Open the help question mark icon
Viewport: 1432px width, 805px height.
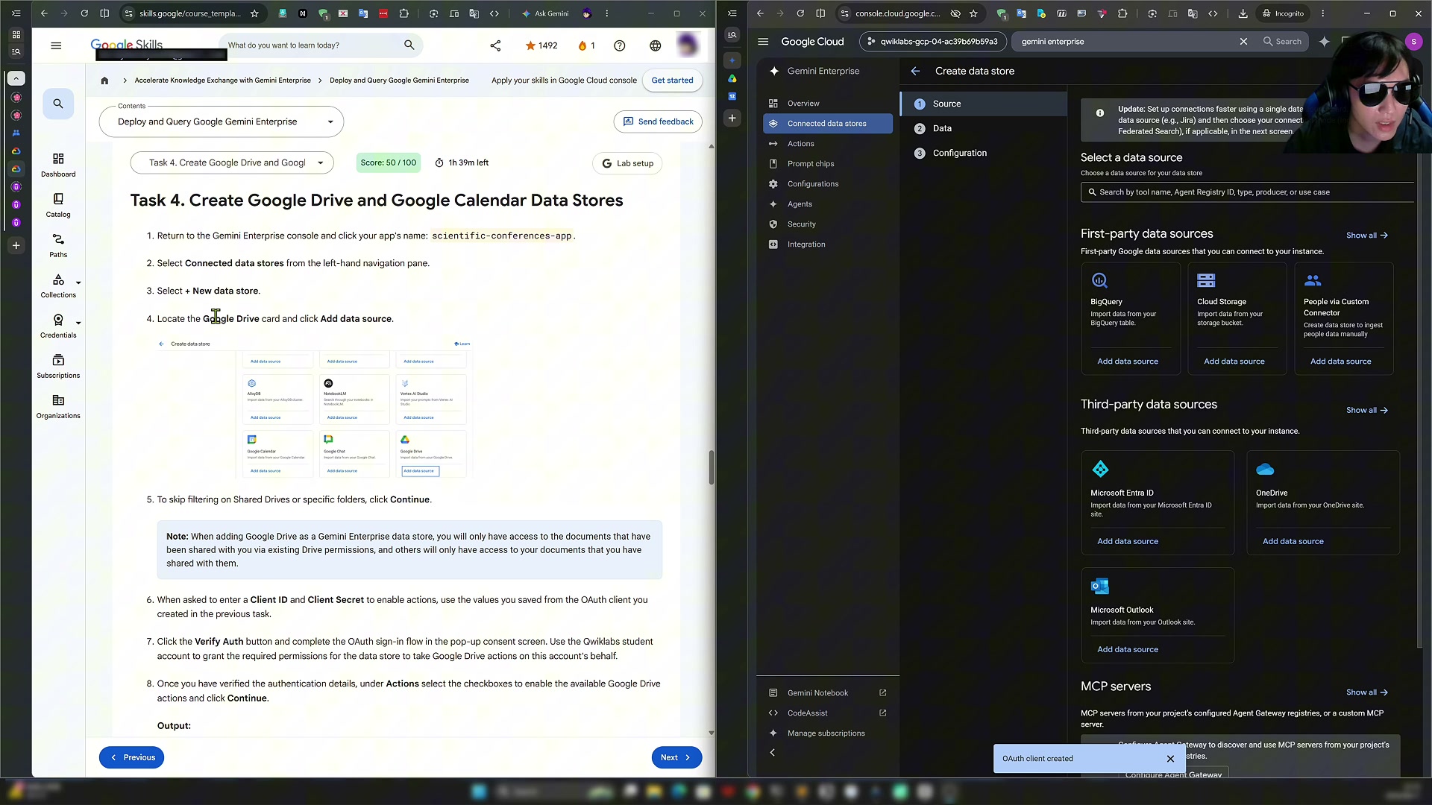pyautogui.click(x=619, y=45)
